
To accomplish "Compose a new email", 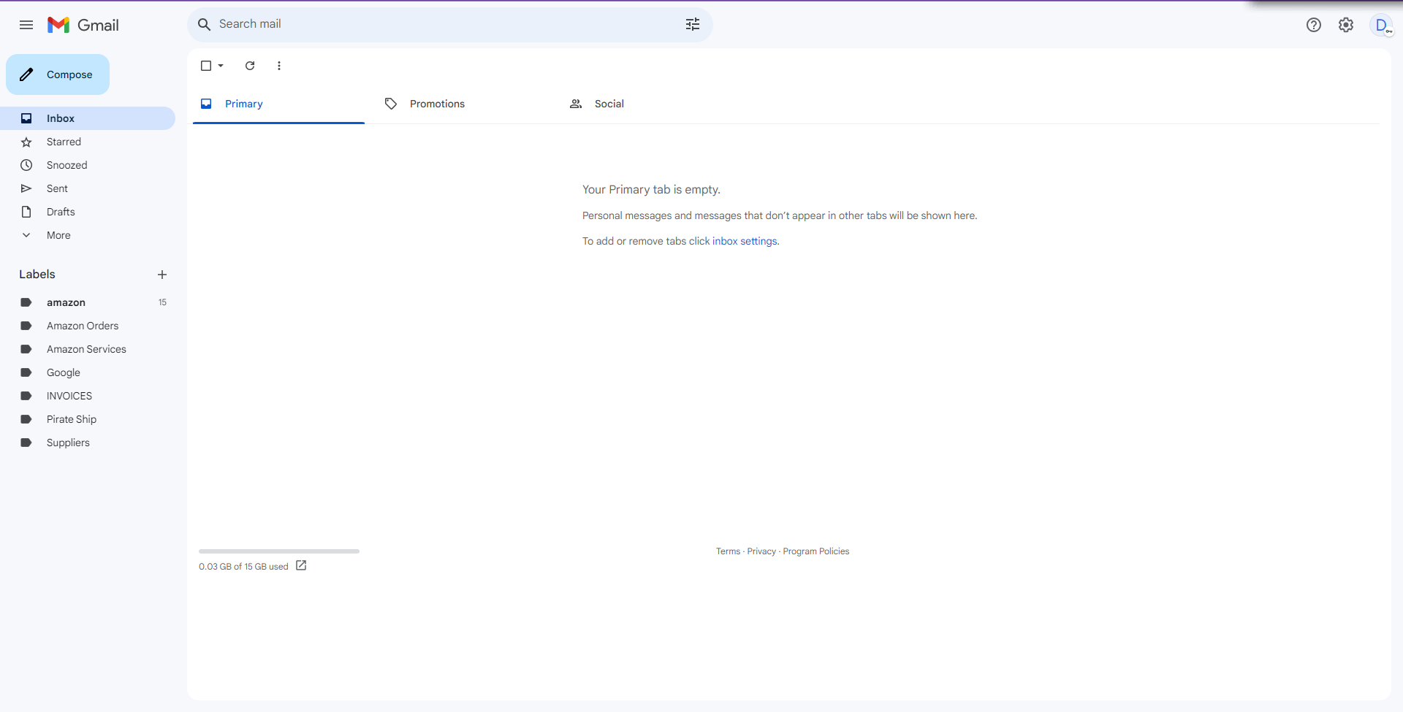I will coord(58,74).
